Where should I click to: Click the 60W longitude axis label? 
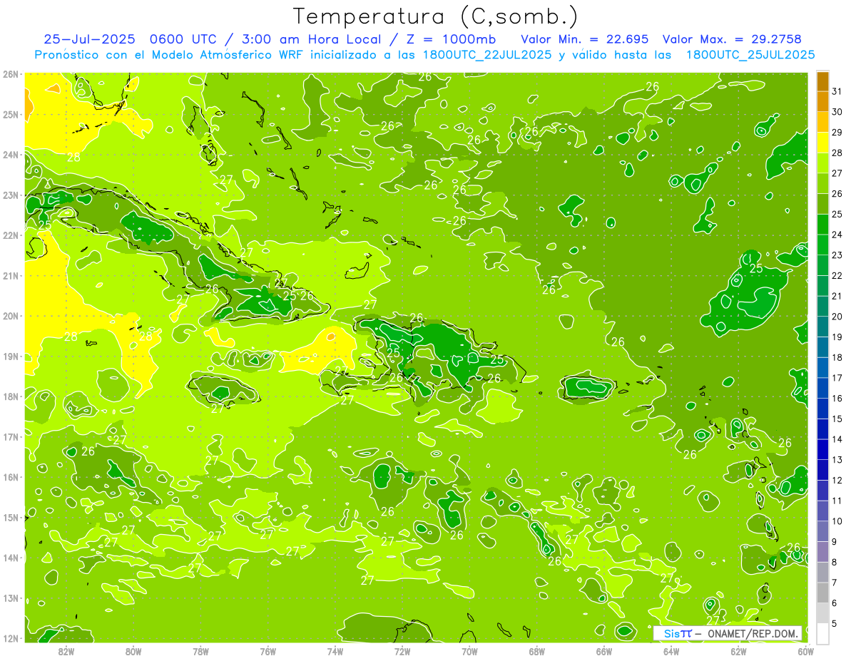click(805, 651)
